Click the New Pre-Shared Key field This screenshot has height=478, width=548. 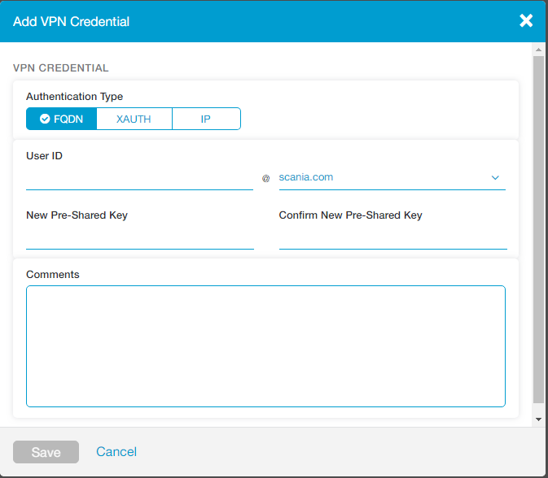point(140,238)
